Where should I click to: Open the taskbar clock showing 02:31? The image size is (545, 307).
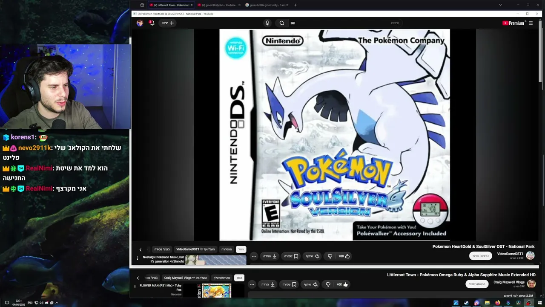pyautogui.click(x=19, y=303)
